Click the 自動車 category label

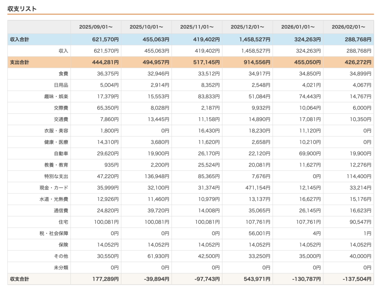click(61, 153)
